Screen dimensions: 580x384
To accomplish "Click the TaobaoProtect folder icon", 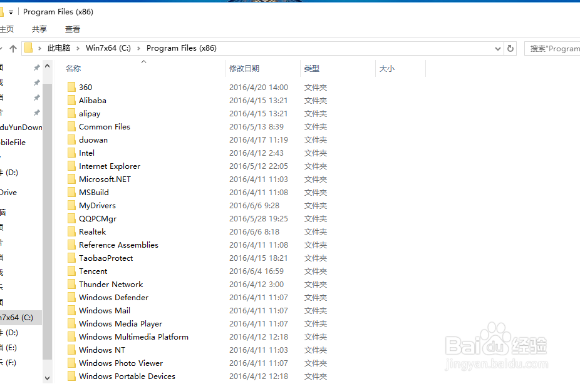I will [72, 258].
